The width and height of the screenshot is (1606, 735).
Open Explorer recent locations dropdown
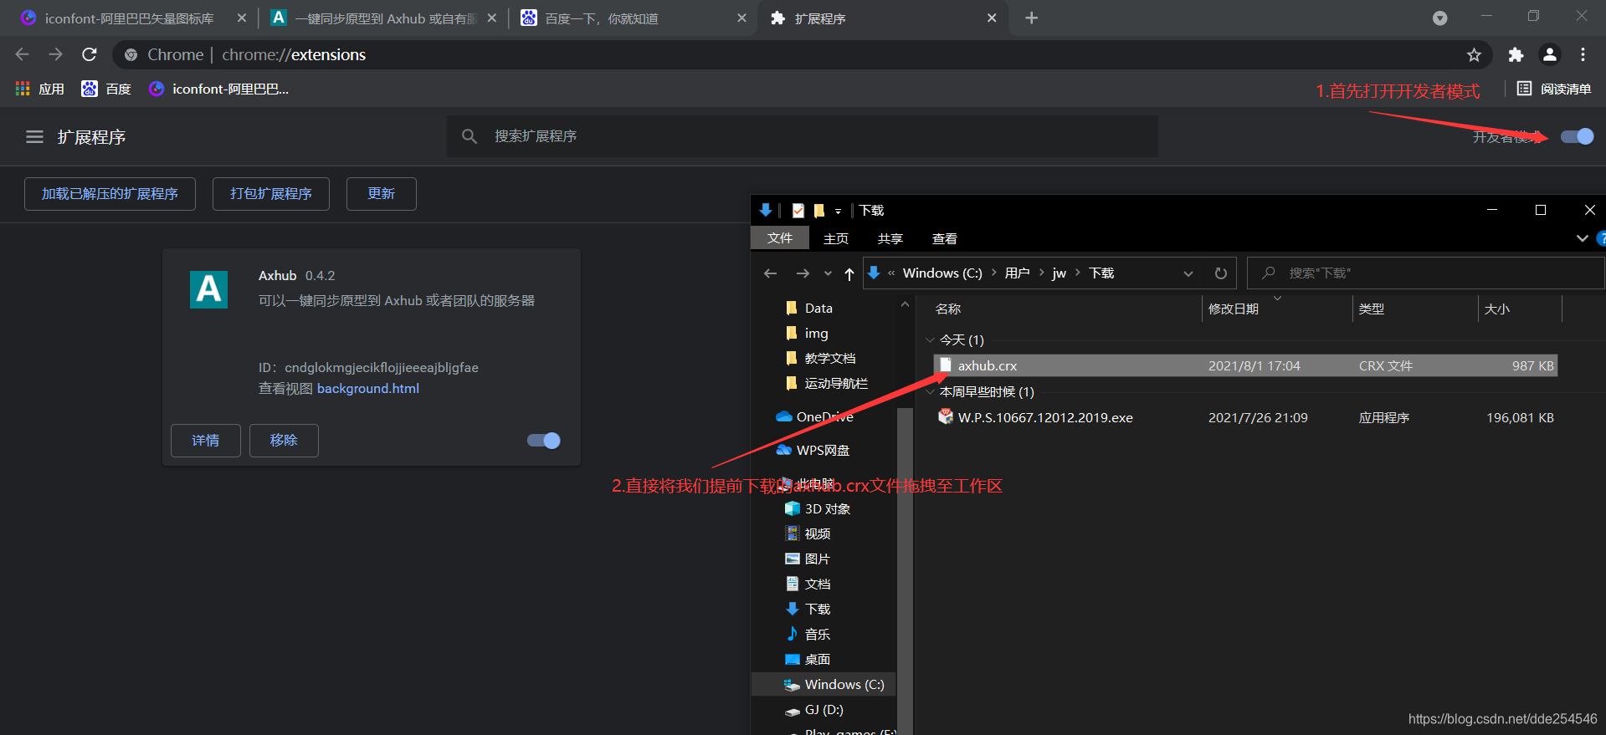[828, 273]
